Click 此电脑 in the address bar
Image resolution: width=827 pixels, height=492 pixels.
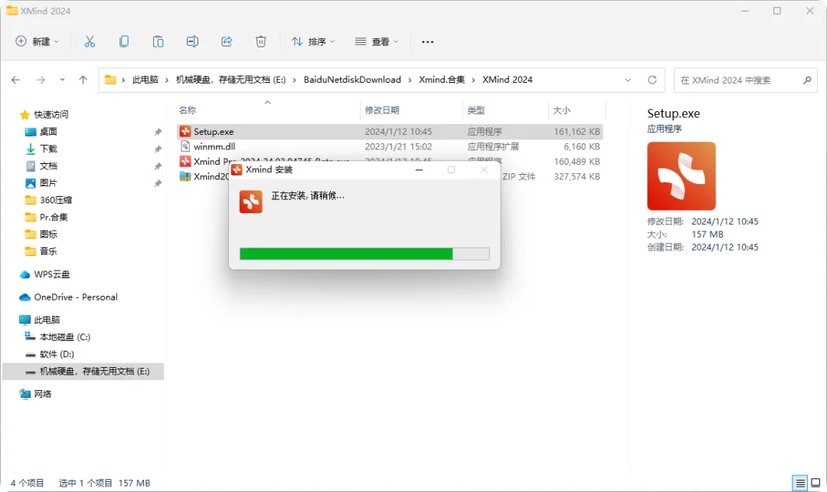(x=145, y=80)
